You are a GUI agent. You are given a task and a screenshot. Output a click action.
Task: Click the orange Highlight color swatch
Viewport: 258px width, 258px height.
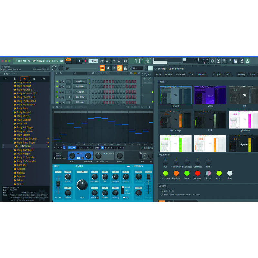coord(176,174)
